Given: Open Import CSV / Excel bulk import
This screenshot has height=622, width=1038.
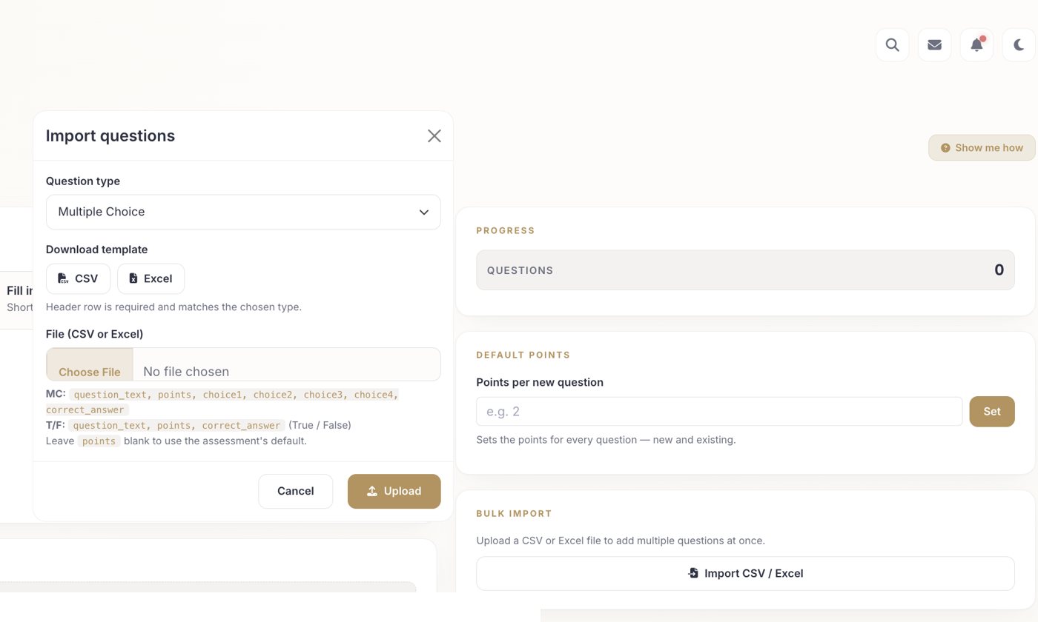Looking at the screenshot, I should (745, 573).
